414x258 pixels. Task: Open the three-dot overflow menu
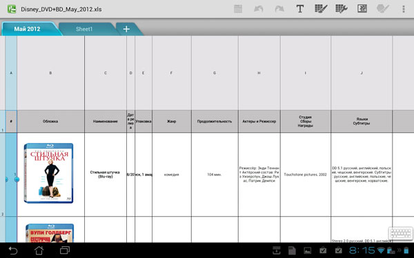click(403, 9)
